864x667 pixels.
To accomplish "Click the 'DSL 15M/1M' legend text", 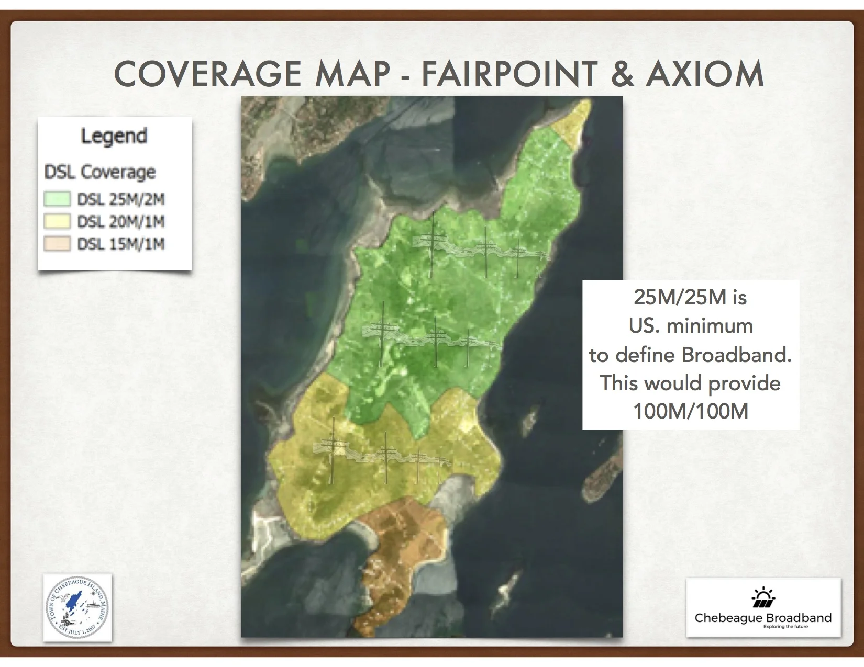I will pyautogui.click(x=121, y=244).
